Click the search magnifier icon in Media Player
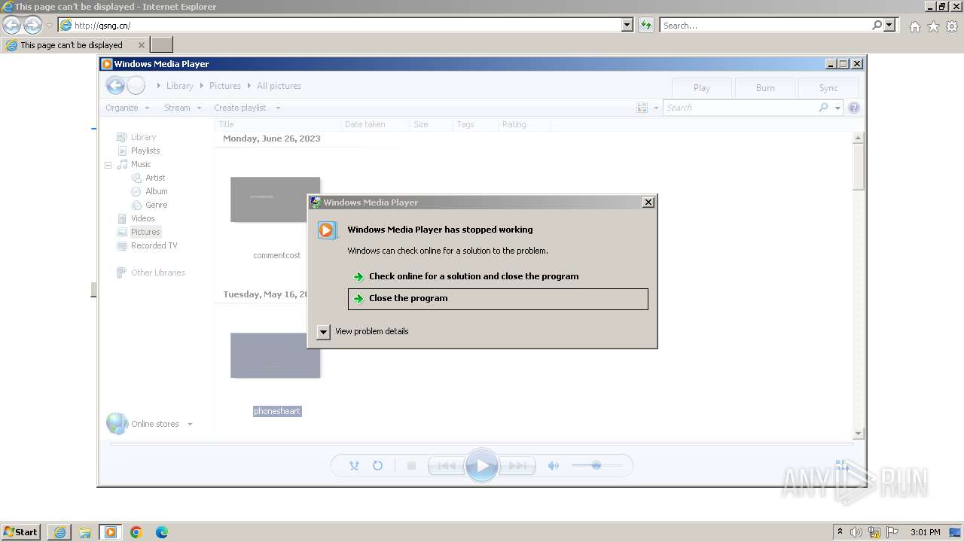 pyautogui.click(x=824, y=108)
